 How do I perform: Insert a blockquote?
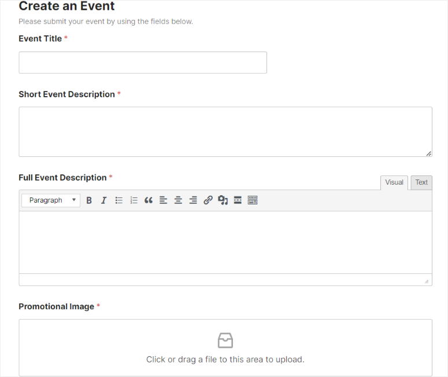[149, 200]
